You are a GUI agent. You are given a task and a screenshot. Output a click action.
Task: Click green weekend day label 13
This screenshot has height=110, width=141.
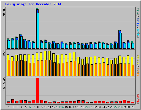58,107
